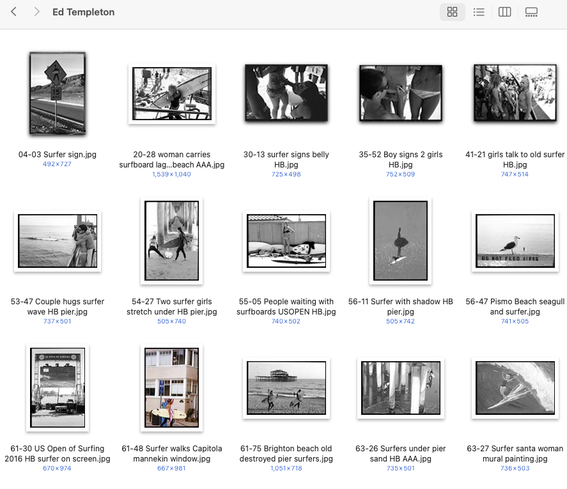Image resolution: width=567 pixels, height=489 pixels.
Task: Click '54-27 Two surfer girls stretch' filename
Action: [172, 306]
